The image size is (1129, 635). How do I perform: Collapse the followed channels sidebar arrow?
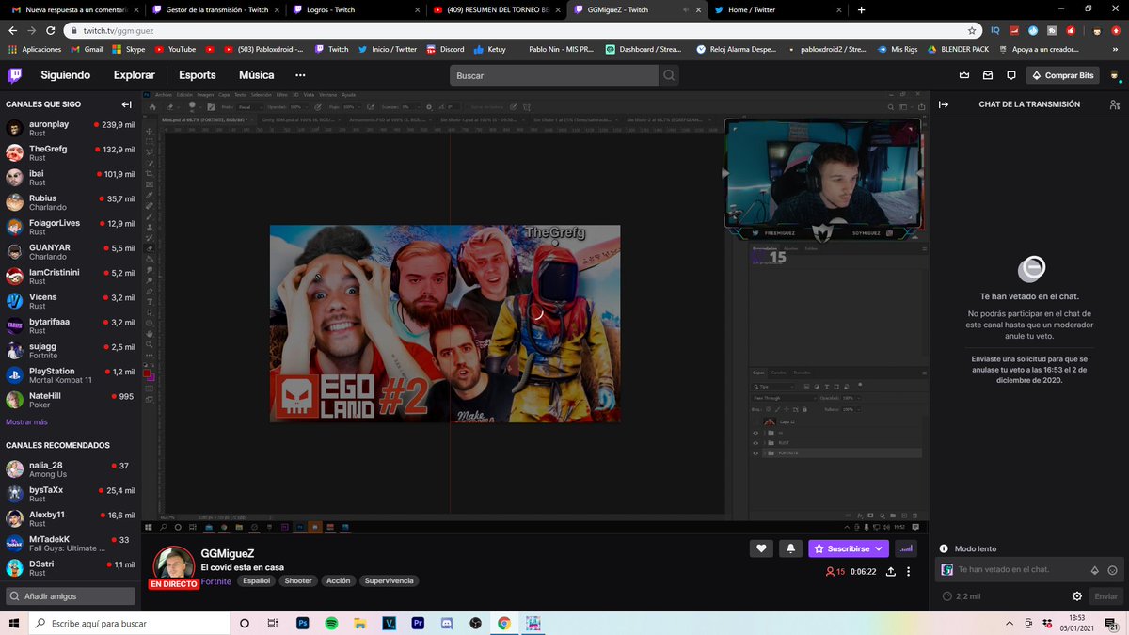pos(126,104)
